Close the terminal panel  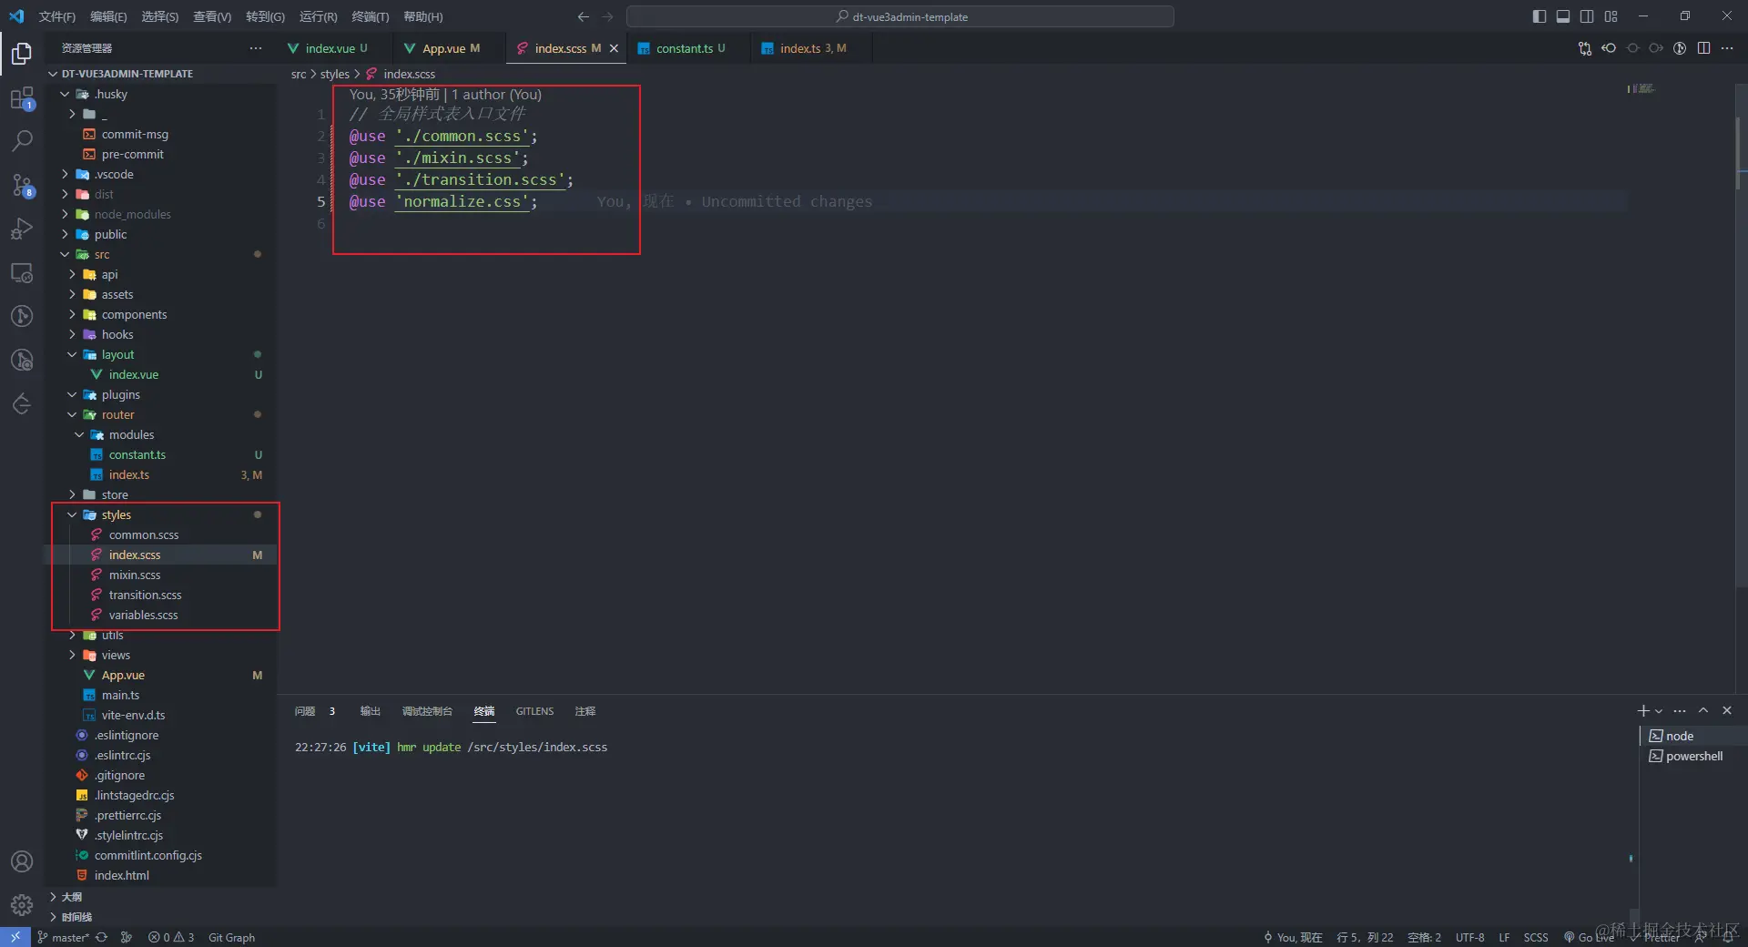point(1727,710)
